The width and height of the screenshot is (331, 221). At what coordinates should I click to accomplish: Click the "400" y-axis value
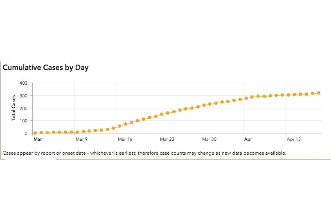pos(23,83)
